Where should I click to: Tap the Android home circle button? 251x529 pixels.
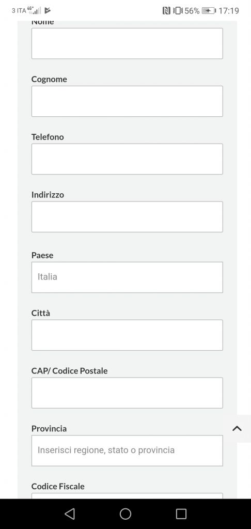(x=126, y=514)
